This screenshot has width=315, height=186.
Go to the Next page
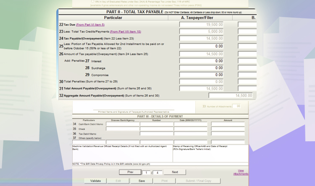point(175,172)
